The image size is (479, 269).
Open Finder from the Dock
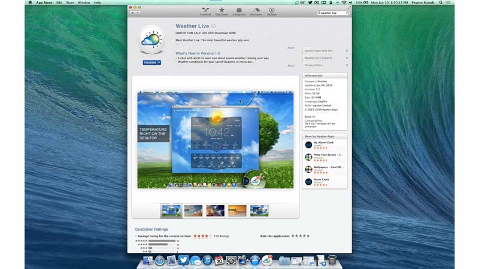tap(148, 260)
